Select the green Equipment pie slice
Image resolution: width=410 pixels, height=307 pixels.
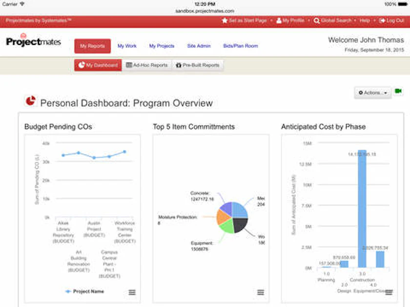click(226, 226)
